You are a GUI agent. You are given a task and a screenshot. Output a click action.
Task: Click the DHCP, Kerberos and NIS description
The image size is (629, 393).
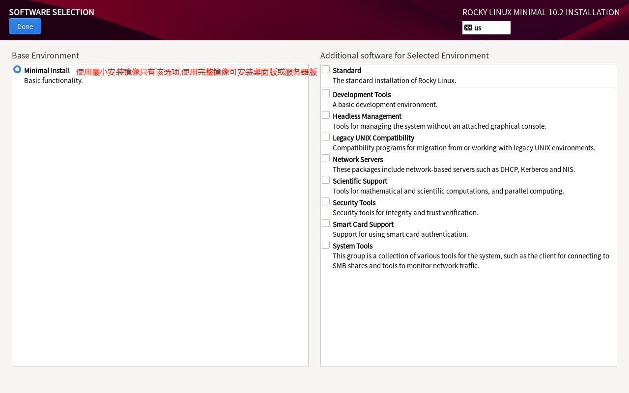tap(454, 169)
